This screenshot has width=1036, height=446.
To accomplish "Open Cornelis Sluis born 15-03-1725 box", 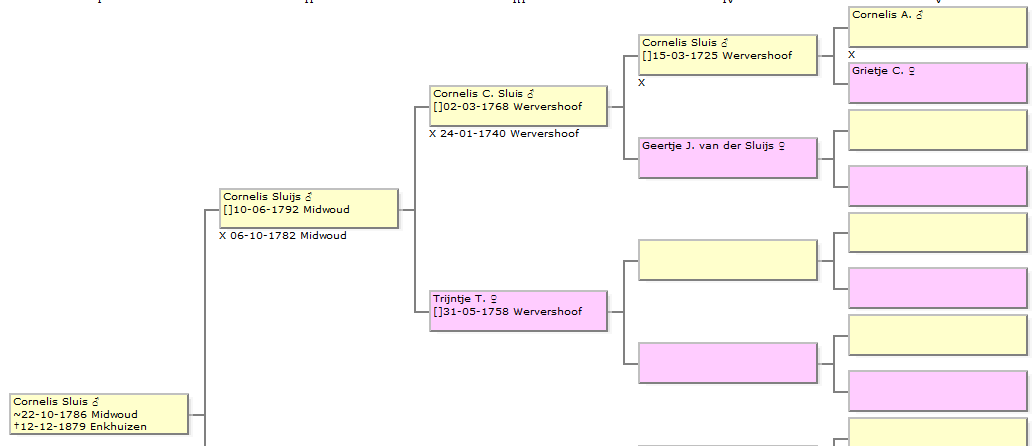I will (728, 55).
